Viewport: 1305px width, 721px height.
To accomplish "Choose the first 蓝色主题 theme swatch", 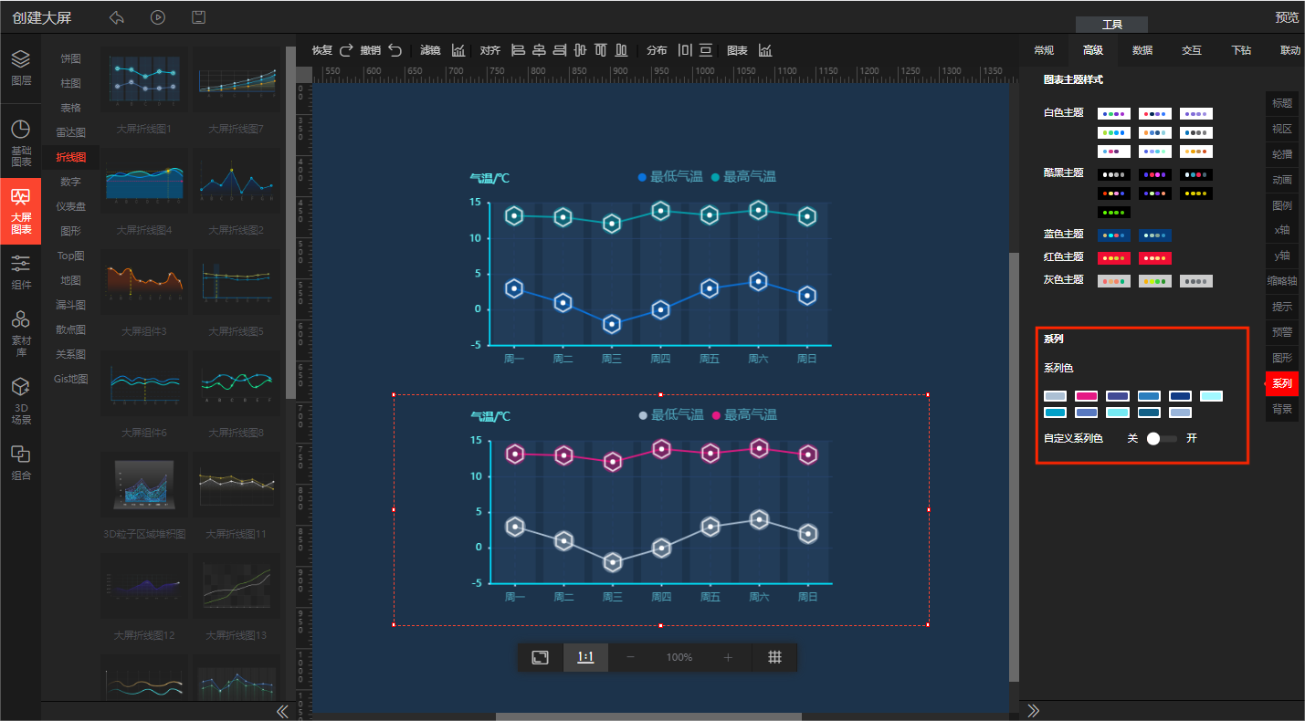I will pyautogui.click(x=1114, y=235).
